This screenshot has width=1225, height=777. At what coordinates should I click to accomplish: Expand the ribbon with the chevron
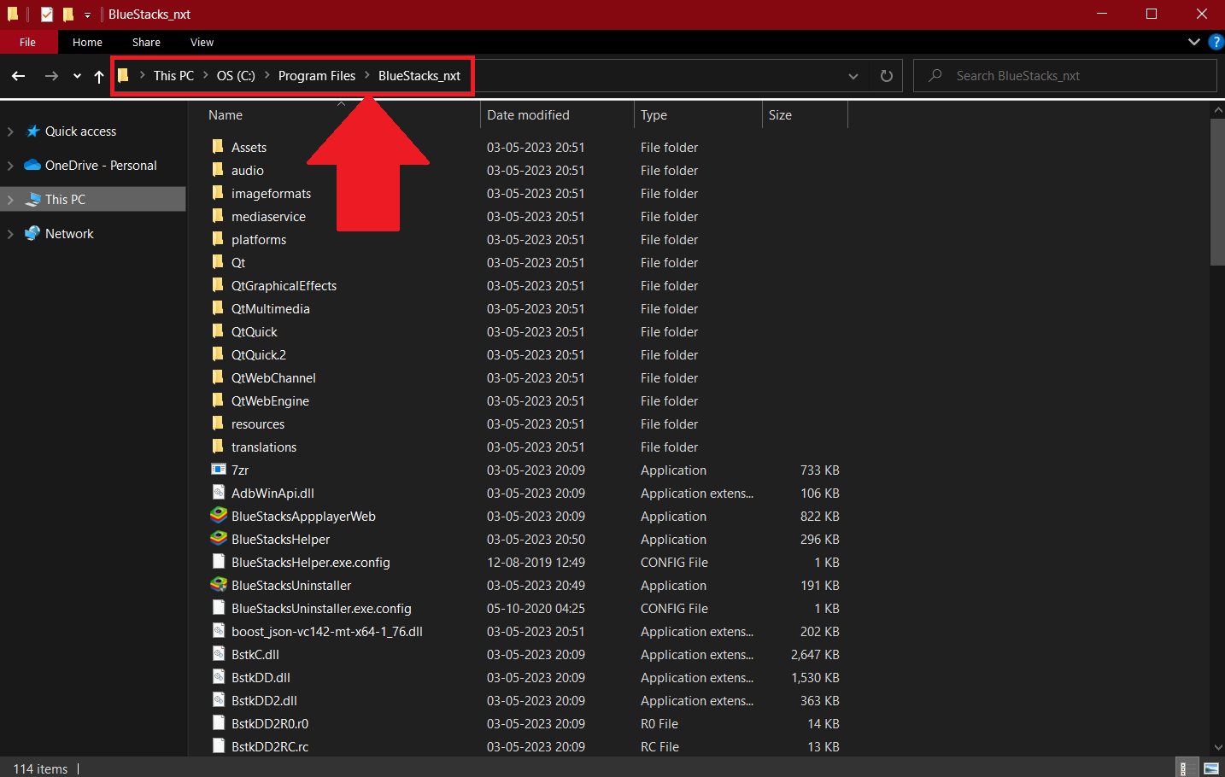coord(1193,42)
